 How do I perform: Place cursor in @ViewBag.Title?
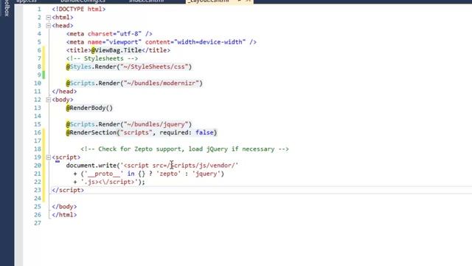pos(117,50)
